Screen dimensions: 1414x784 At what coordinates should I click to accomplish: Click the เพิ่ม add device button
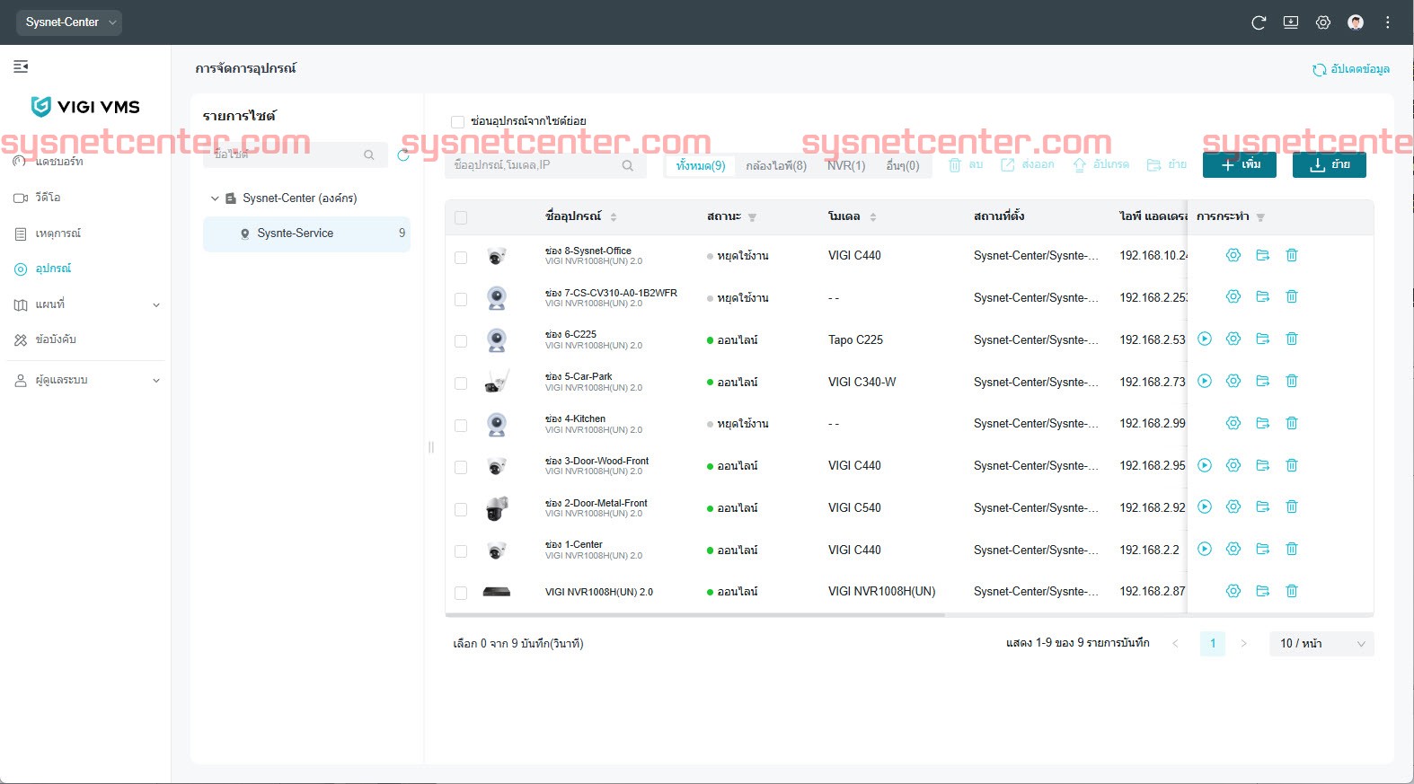click(x=1240, y=164)
